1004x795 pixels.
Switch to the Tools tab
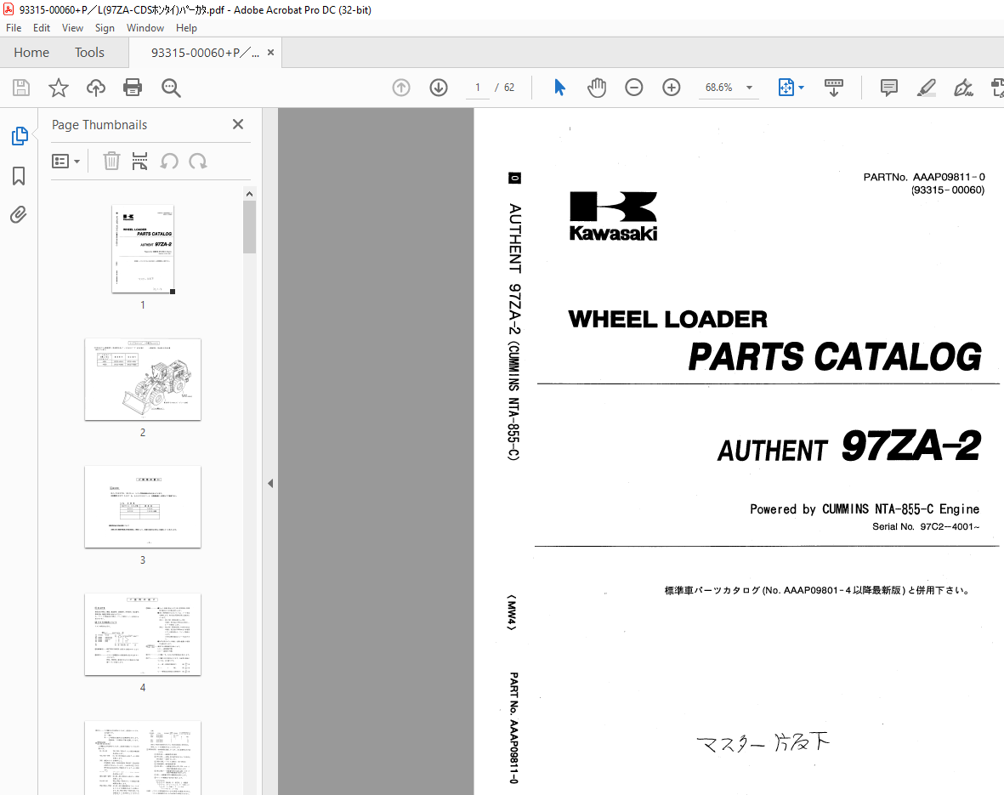coord(89,53)
